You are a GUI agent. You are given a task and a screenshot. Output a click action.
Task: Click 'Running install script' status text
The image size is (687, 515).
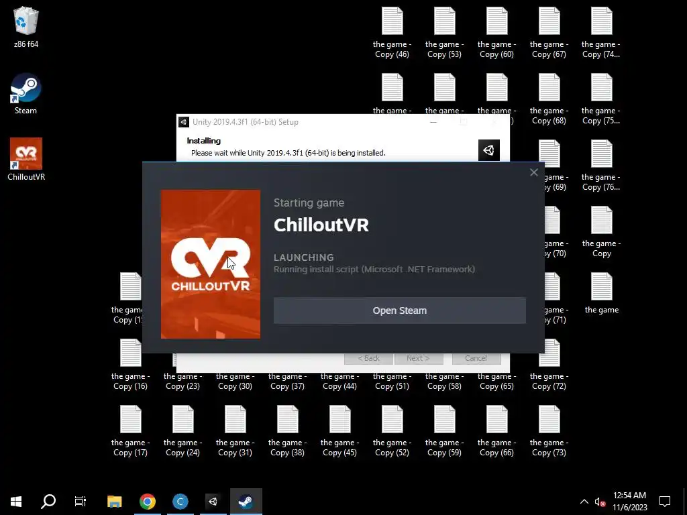(374, 270)
